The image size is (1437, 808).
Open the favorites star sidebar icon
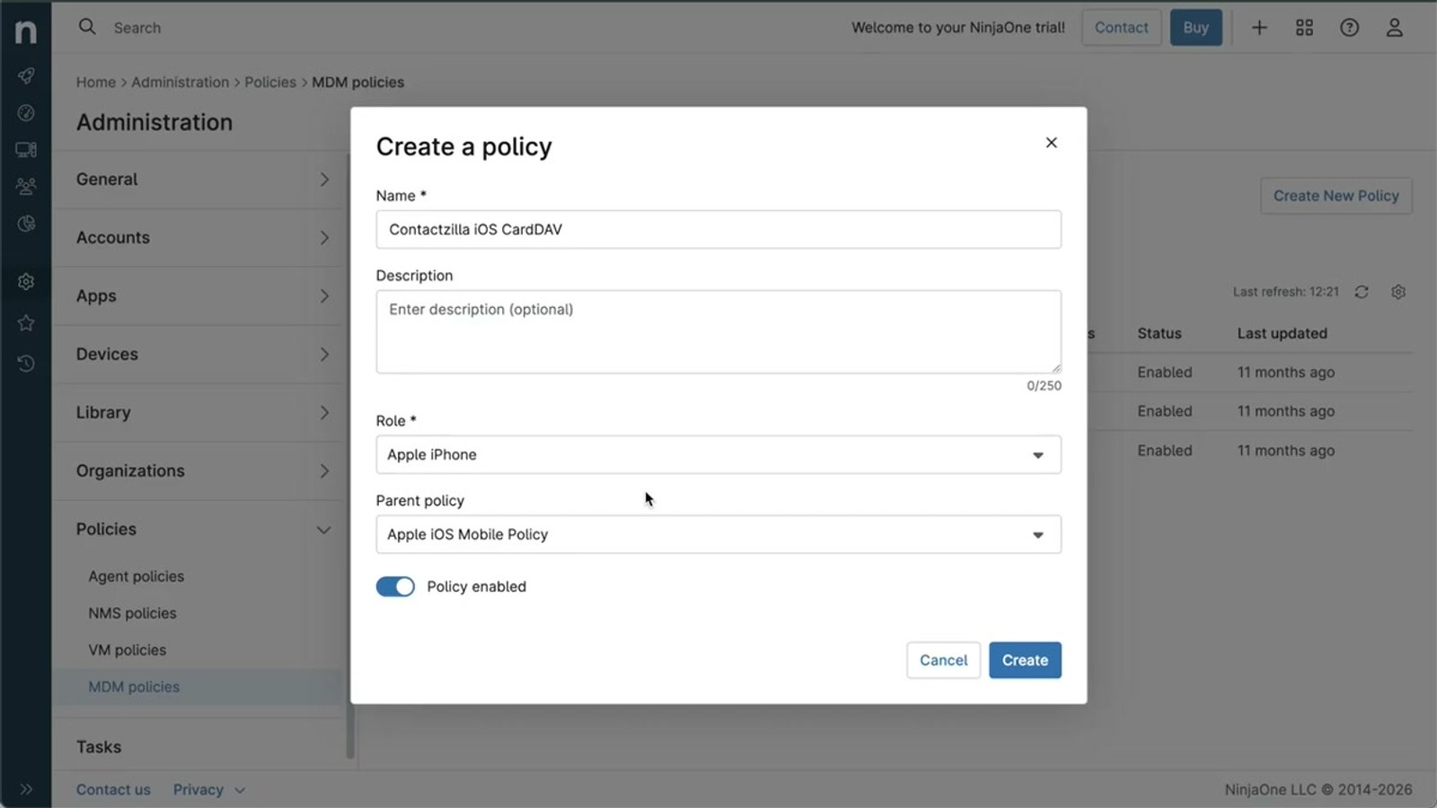26,322
